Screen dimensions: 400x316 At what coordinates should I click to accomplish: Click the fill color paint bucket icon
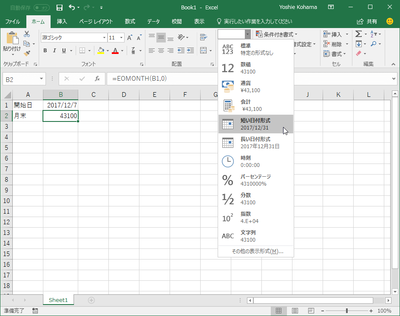(101, 51)
